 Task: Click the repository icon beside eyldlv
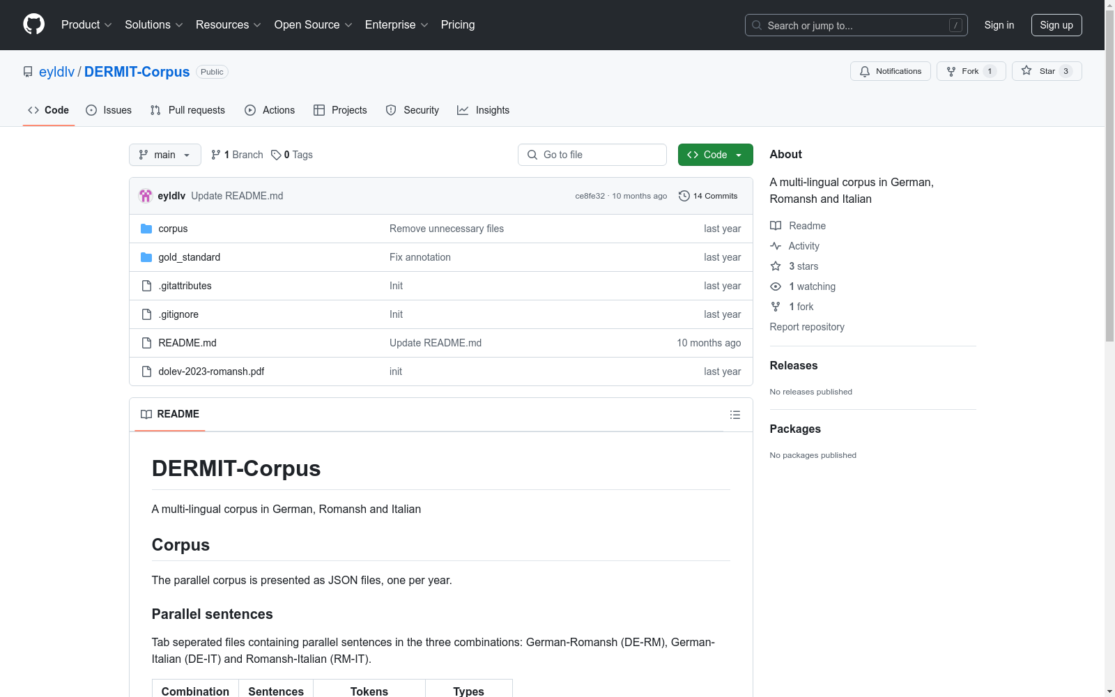pyautogui.click(x=28, y=72)
